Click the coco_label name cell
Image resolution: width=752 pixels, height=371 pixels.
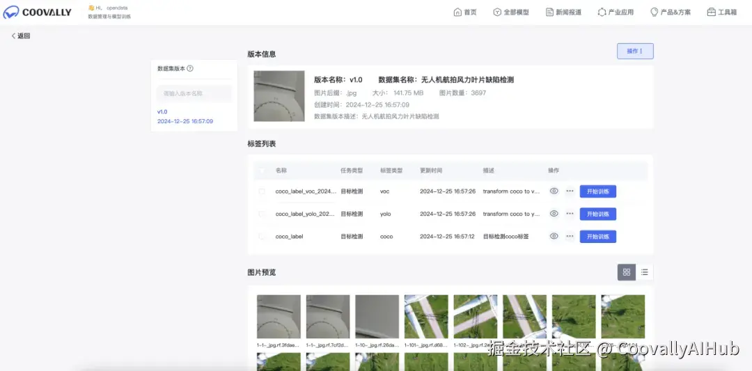pyautogui.click(x=289, y=236)
